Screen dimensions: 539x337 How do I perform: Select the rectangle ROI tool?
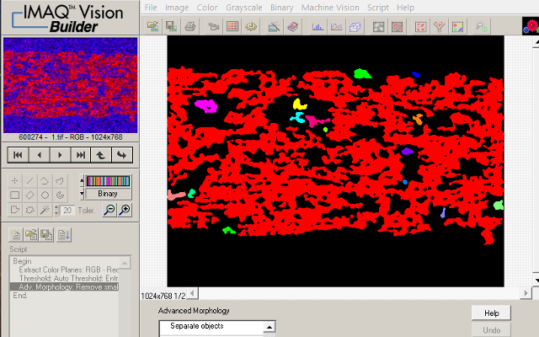pos(15,195)
